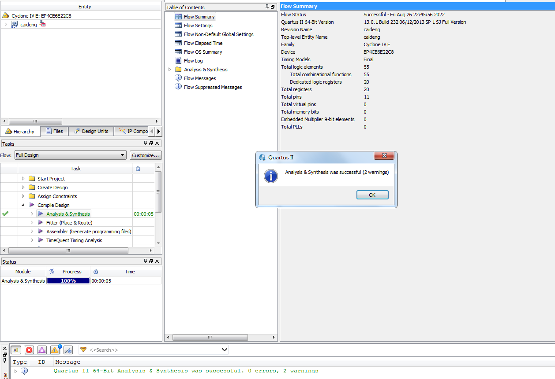The image size is (555, 379).
Task: Toggle error messages filter
Action: click(x=29, y=350)
